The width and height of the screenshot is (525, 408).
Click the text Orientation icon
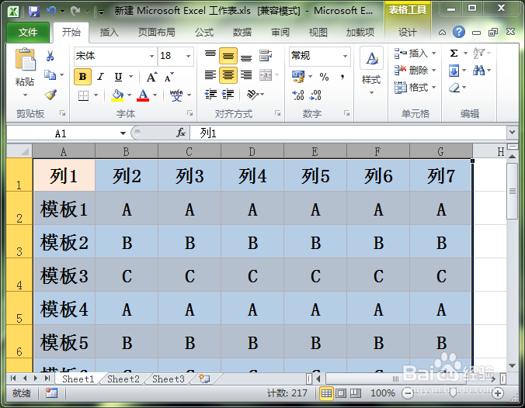[x=252, y=95]
